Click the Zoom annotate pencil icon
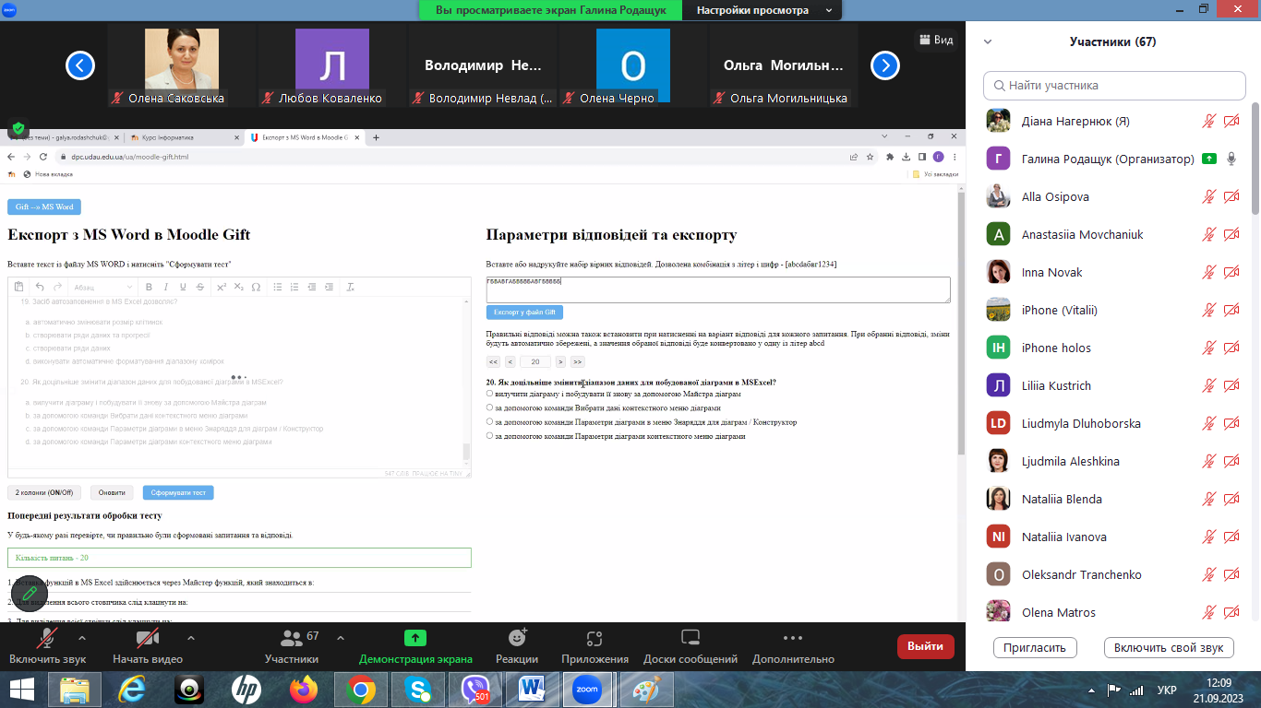The width and height of the screenshot is (1261, 708). 30,593
